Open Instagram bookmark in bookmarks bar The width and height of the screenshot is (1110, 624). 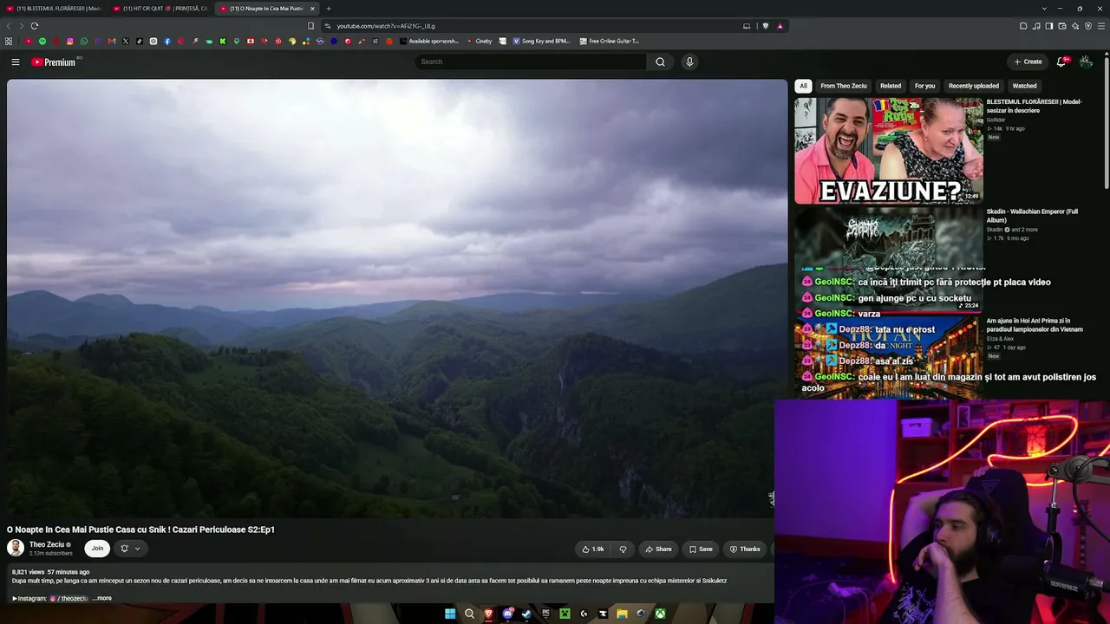coord(70,41)
